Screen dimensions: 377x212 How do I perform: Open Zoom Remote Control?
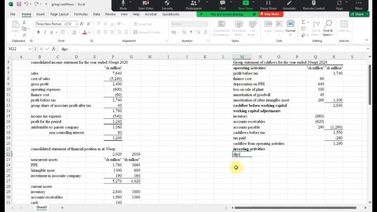click(313, 5)
